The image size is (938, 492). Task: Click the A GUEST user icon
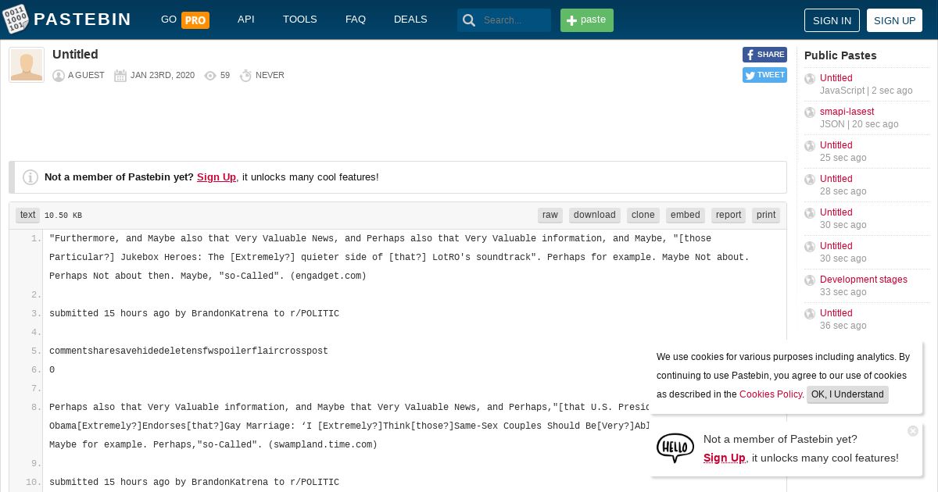pyautogui.click(x=59, y=76)
